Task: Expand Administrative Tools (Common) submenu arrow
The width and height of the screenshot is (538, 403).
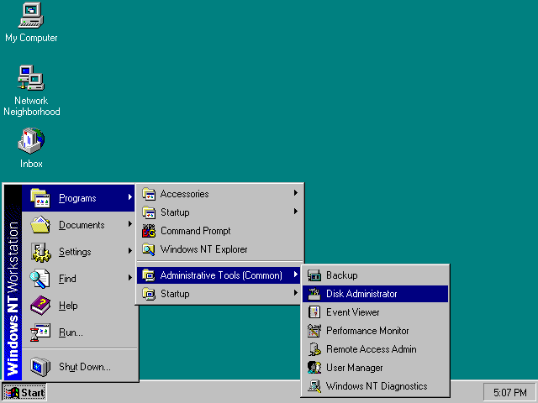Action: (x=295, y=275)
